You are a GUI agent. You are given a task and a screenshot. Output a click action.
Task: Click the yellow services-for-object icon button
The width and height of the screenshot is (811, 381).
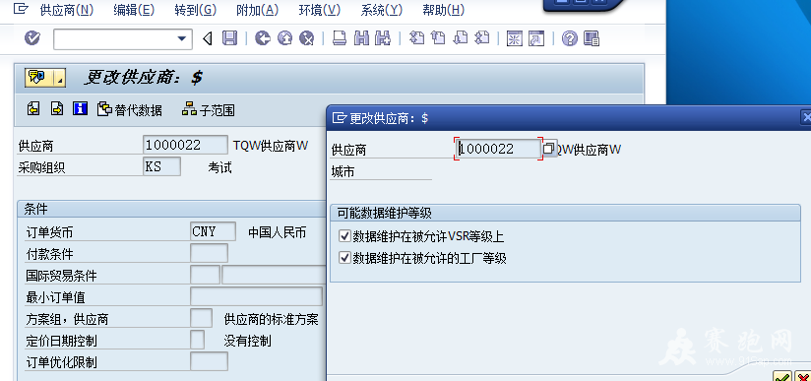[x=38, y=78]
